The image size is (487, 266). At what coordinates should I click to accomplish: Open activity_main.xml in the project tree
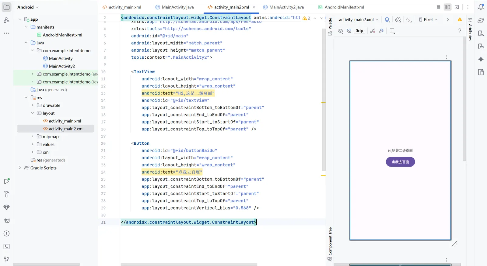65,121
